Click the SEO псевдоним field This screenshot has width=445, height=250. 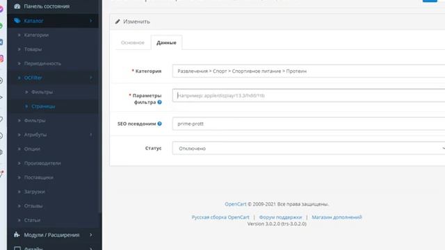point(309,124)
